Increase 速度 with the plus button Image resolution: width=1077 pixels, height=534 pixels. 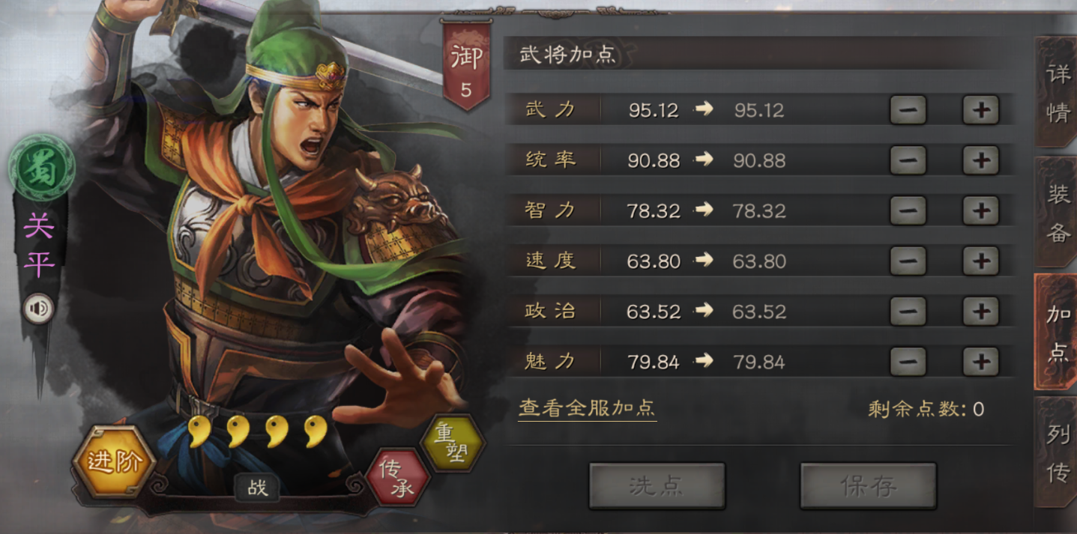(x=980, y=261)
